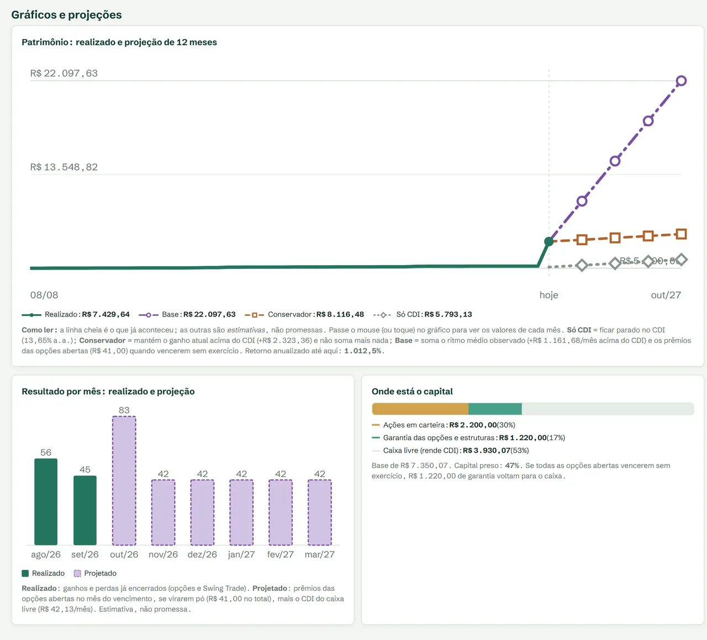Image resolution: width=707 pixels, height=640 pixels.
Task: Click the dez/26 projected bar
Action: 202,512
